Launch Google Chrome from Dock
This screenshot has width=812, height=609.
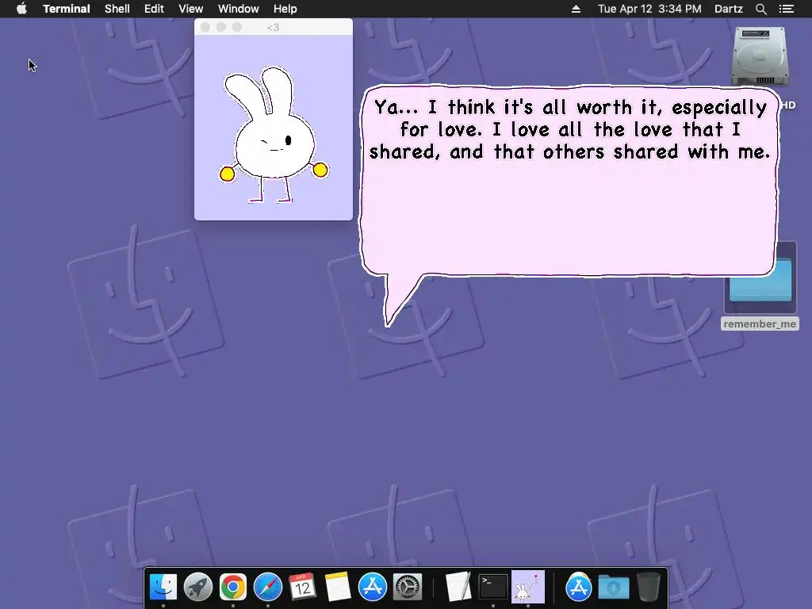[x=232, y=587]
